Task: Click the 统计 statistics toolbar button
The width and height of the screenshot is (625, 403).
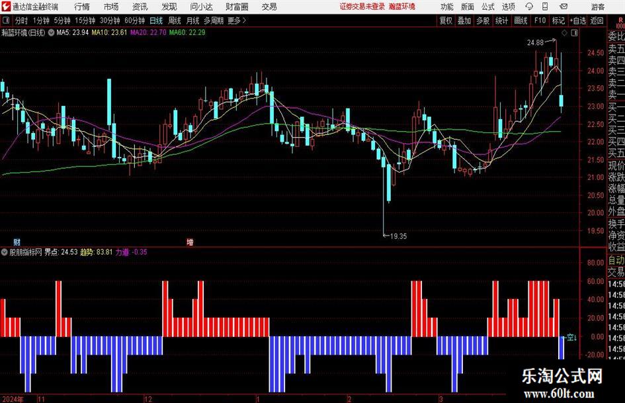Action: coord(501,21)
